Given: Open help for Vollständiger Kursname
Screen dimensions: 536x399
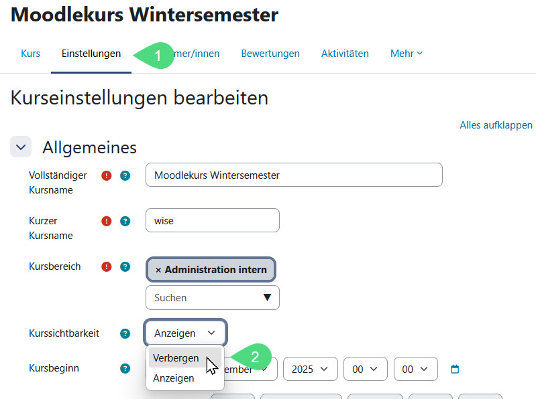Looking at the screenshot, I should [125, 175].
